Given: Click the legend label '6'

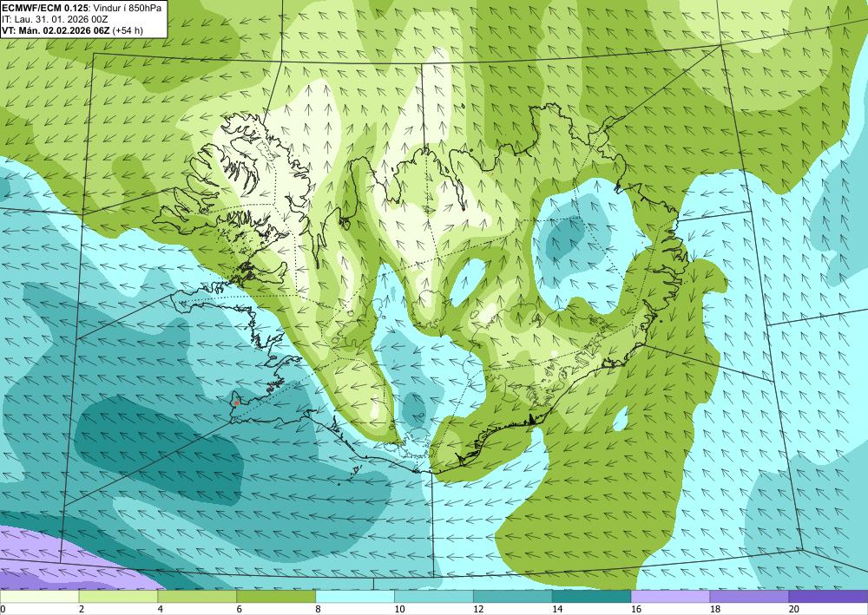Looking at the screenshot, I should click(240, 610).
